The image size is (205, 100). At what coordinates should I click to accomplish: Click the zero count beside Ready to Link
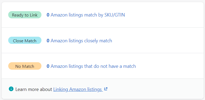point(48,15)
